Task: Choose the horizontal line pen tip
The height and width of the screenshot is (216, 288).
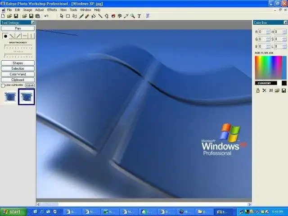Action: (x=25, y=36)
